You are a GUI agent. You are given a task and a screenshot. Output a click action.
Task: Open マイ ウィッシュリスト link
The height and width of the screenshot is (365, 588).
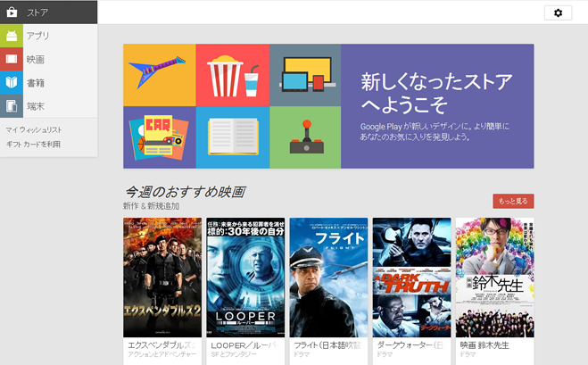(34, 129)
